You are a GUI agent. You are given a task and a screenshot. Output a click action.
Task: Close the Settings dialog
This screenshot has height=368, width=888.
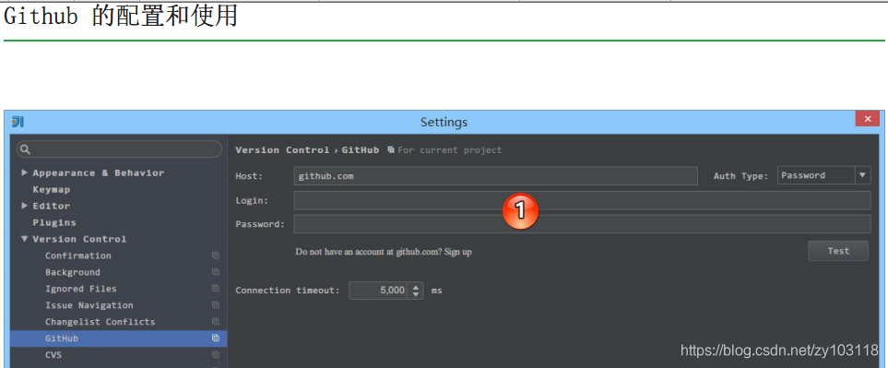[867, 119]
